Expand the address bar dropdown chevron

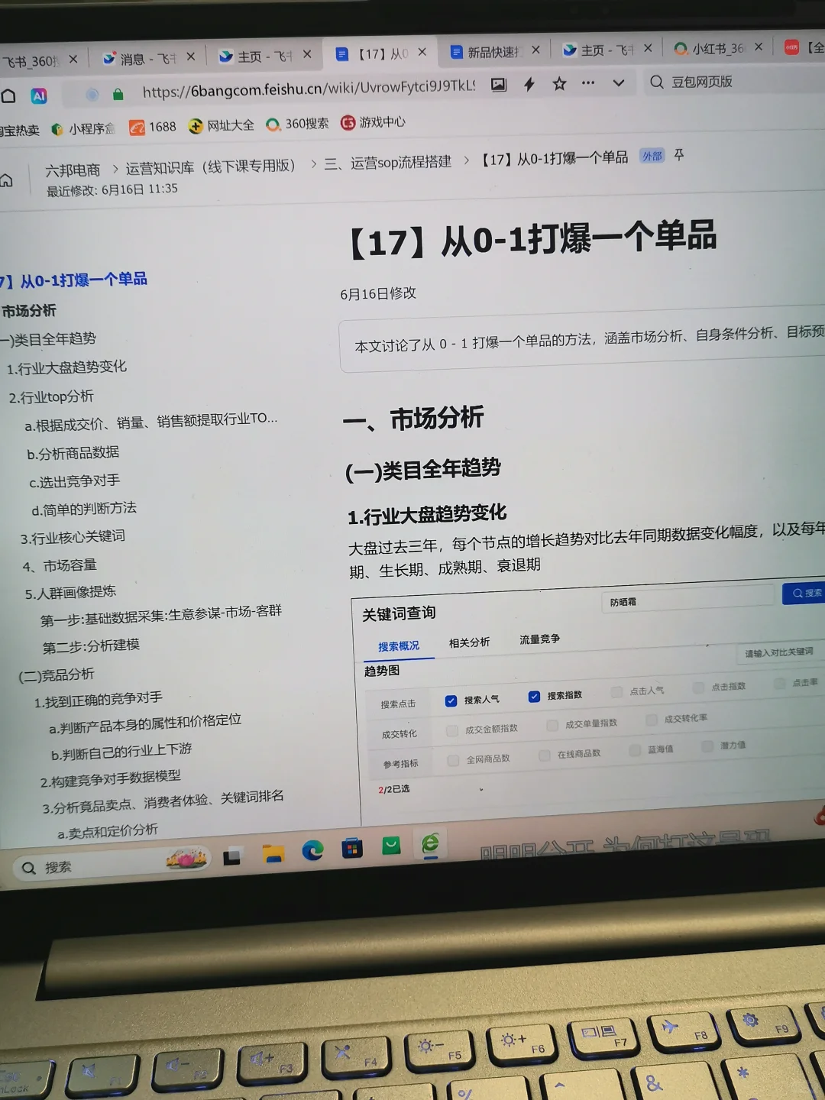619,82
